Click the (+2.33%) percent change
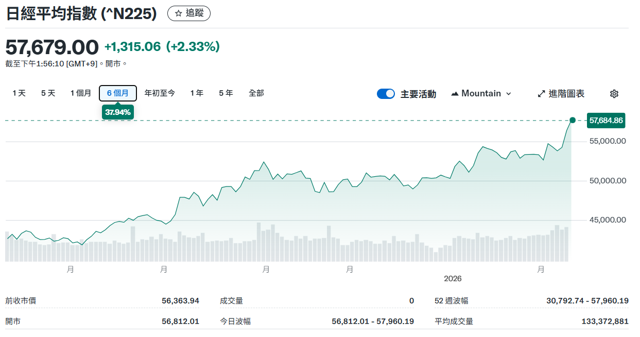This screenshot has height=337, width=640. (193, 47)
